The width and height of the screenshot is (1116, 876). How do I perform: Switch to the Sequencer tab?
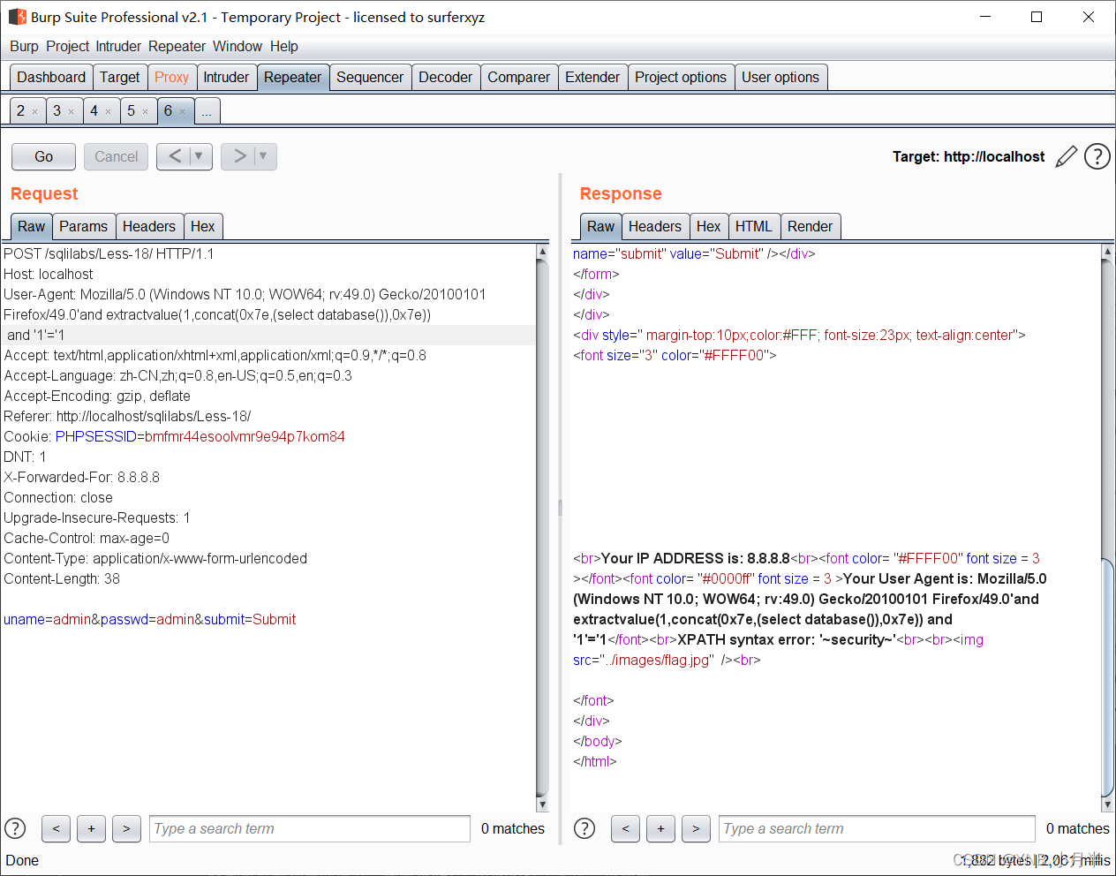(x=369, y=77)
